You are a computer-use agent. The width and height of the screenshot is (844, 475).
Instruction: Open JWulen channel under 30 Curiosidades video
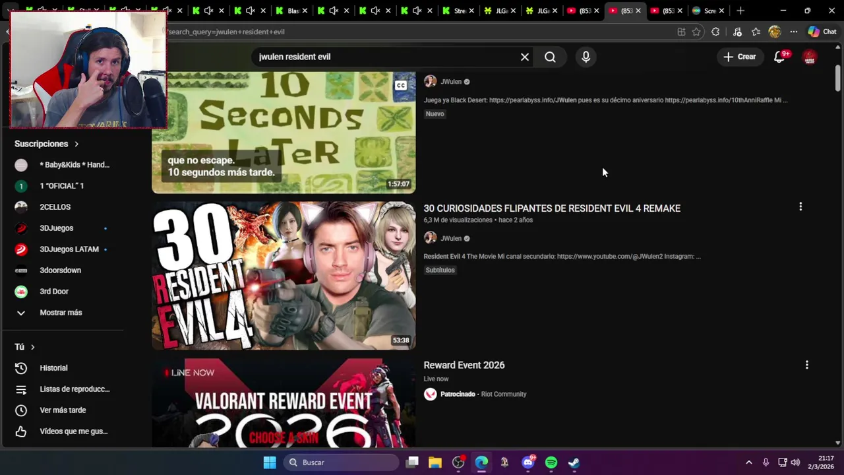point(451,238)
